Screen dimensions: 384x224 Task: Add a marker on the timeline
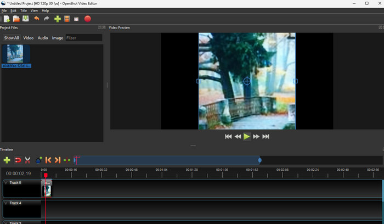[x=38, y=160]
